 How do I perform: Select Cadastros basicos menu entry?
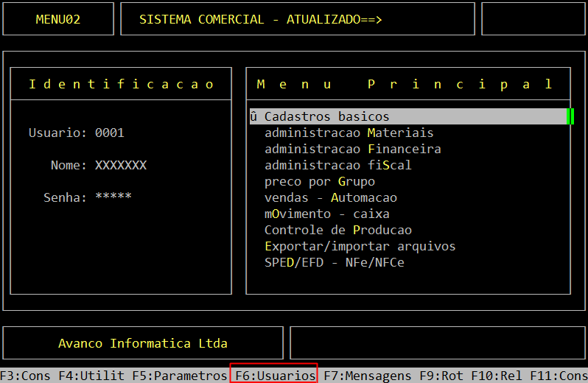[326, 116]
